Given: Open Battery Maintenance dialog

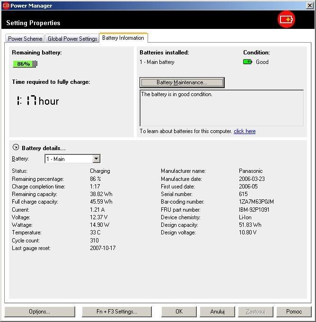Looking at the screenshot, I should (182, 82).
